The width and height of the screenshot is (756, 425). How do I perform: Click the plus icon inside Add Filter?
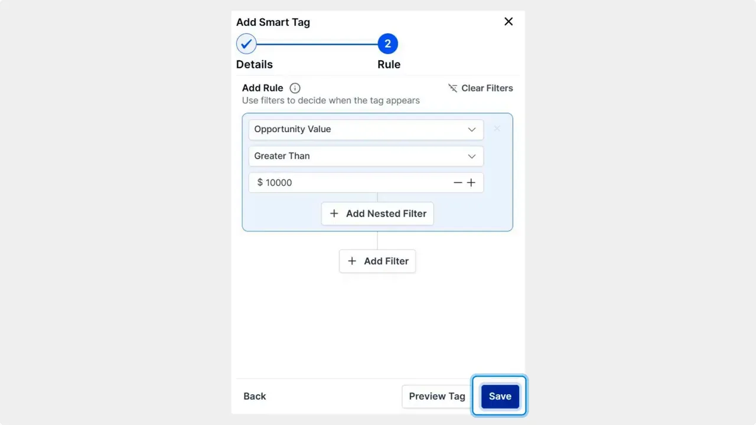352,261
